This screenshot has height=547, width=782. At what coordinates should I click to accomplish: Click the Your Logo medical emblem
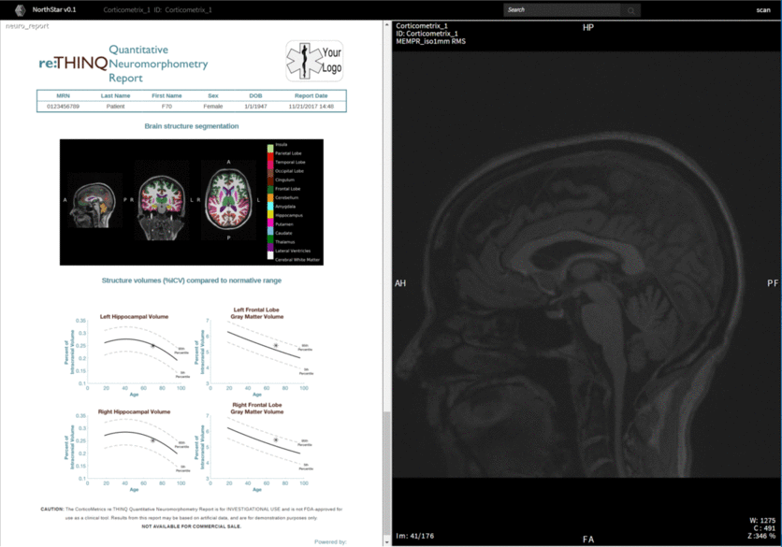314,62
